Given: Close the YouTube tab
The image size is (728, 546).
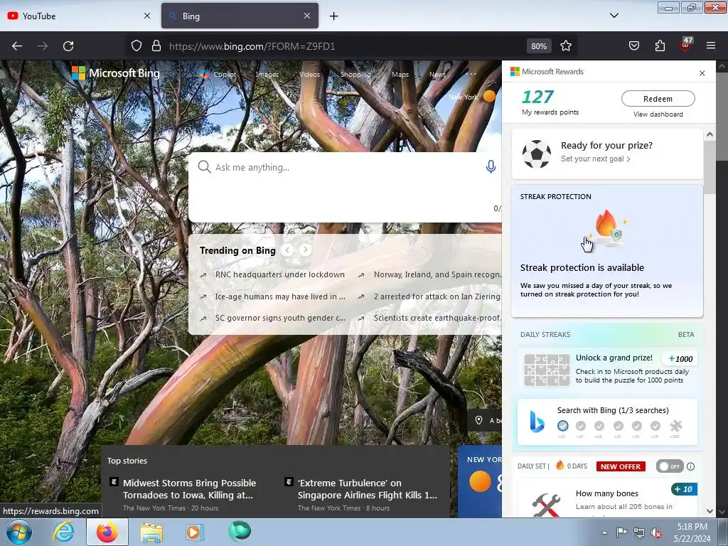Looking at the screenshot, I should tap(147, 16).
